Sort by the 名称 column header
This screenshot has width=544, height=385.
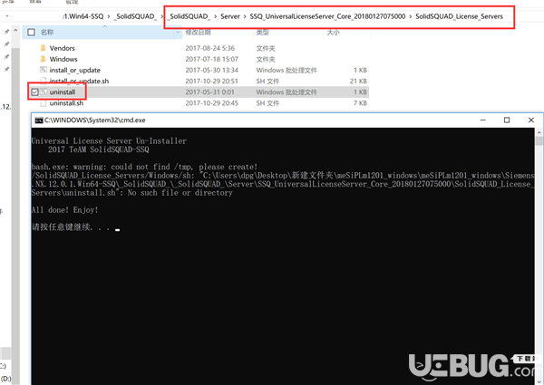[x=47, y=33]
